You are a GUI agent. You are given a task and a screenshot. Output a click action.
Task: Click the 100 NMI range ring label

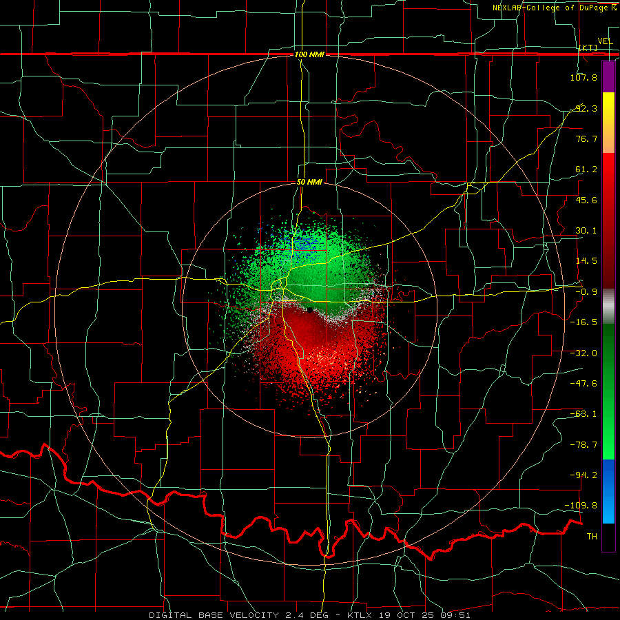coord(309,54)
